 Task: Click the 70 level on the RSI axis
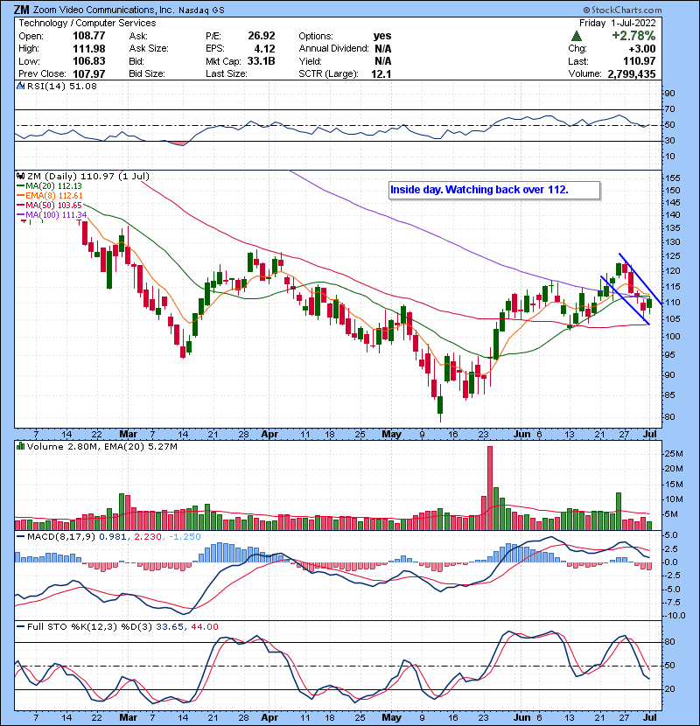[x=670, y=109]
